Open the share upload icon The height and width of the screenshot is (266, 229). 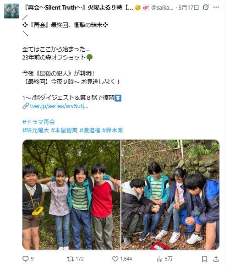coord(216,259)
